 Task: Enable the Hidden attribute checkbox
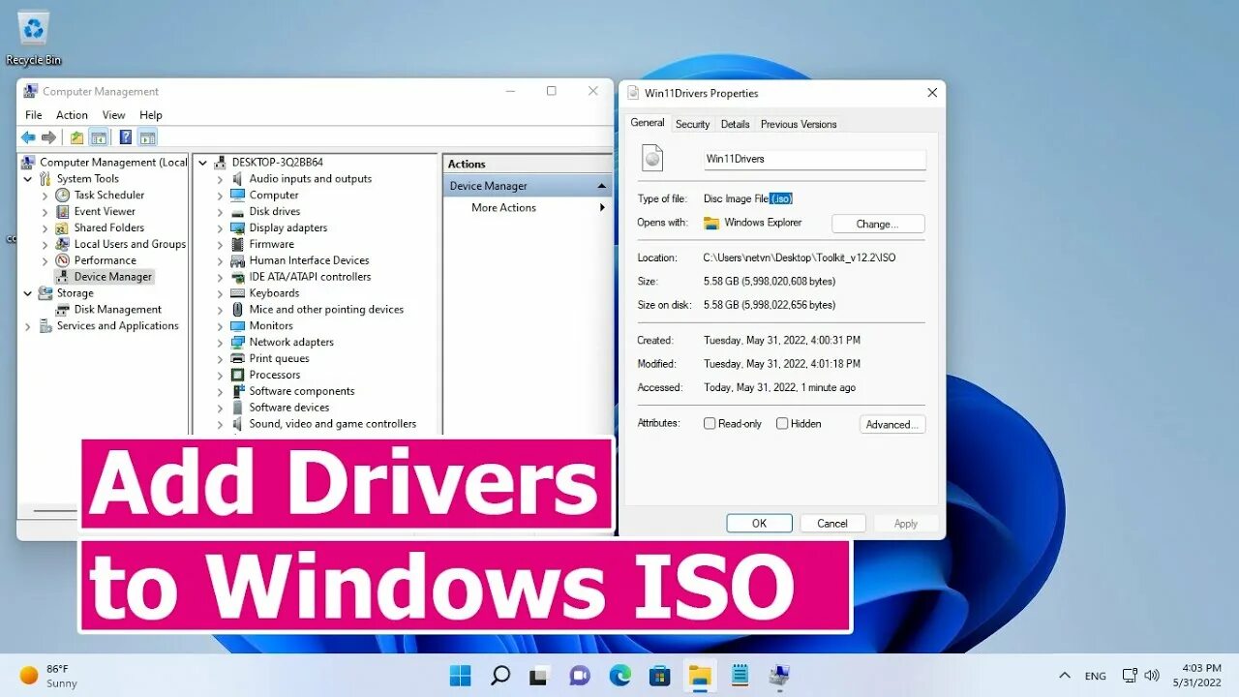tap(782, 424)
